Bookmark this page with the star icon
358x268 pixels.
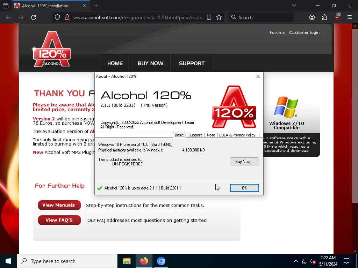(x=219, y=17)
